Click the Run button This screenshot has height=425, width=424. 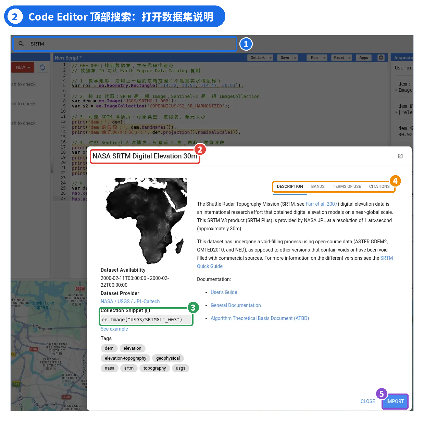click(314, 58)
